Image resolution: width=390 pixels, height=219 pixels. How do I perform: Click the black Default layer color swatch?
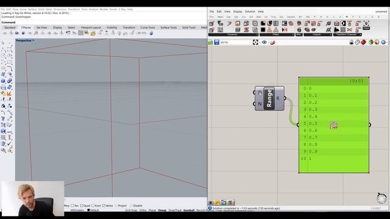[x=88, y=210]
